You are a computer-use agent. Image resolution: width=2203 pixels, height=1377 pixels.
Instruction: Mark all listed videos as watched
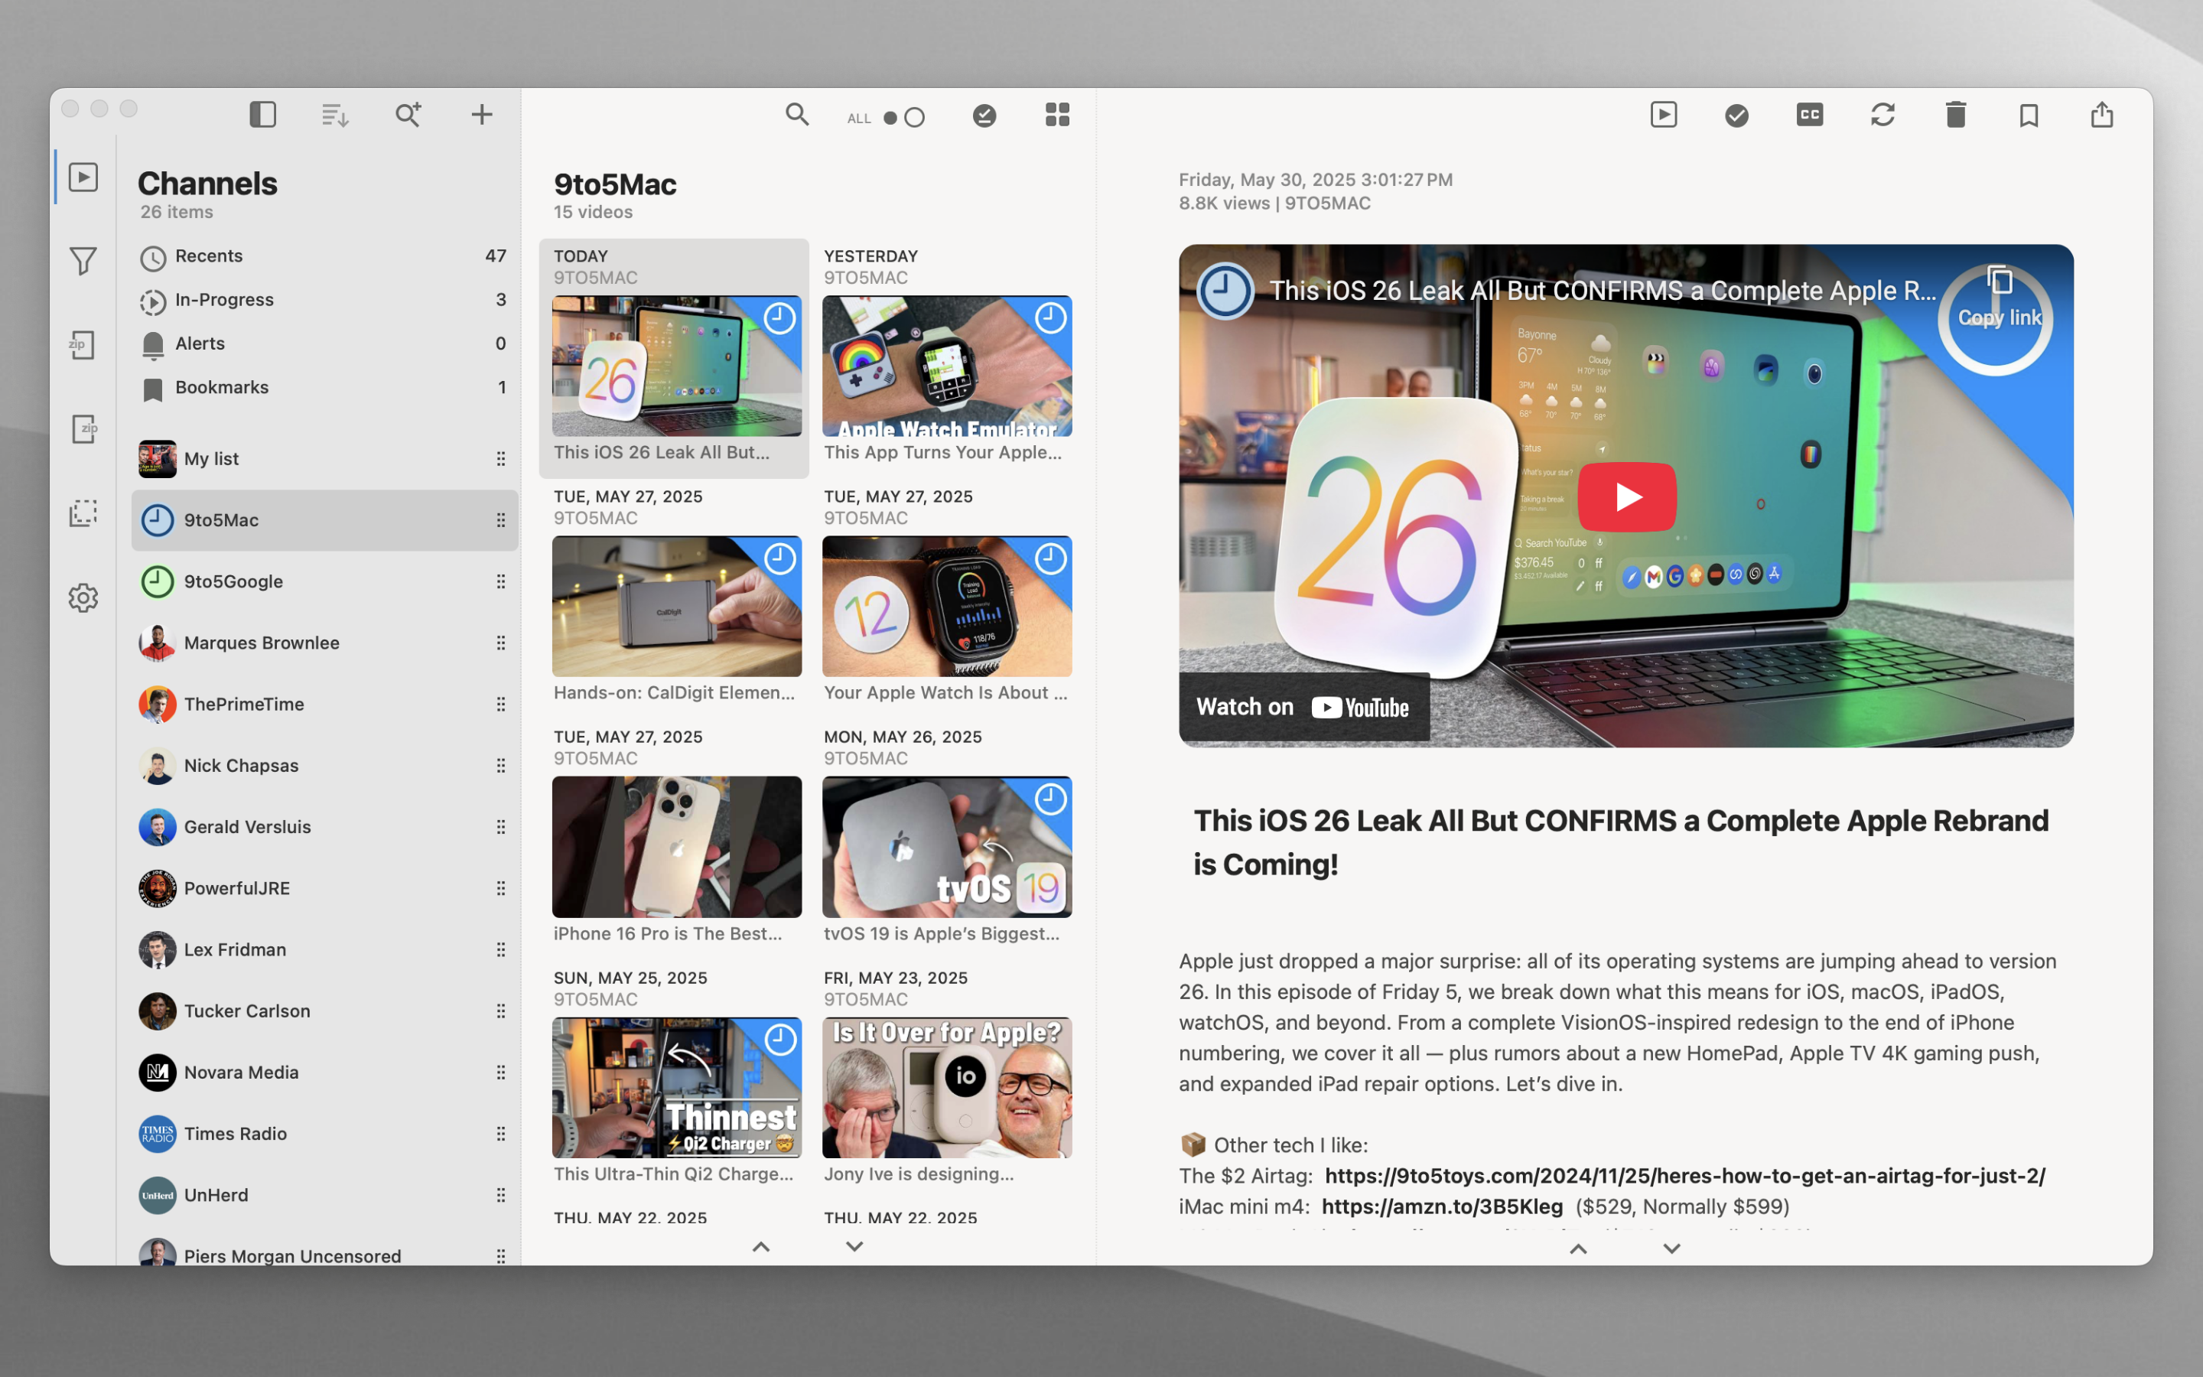[x=984, y=115]
